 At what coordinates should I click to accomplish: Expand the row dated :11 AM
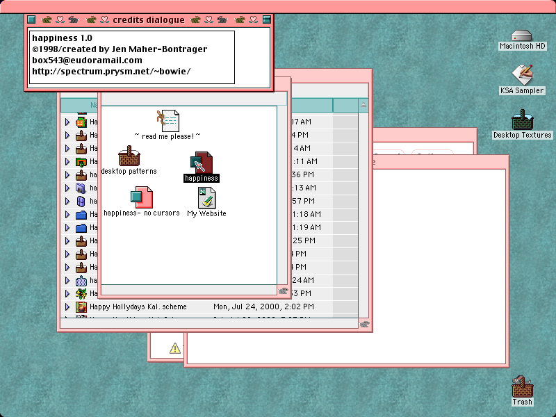point(67,162)
